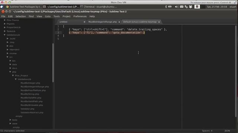The image size is (238, 133).
Task: Close the MustBeIntegerInRange.php tab
Action: coord(119,22)
